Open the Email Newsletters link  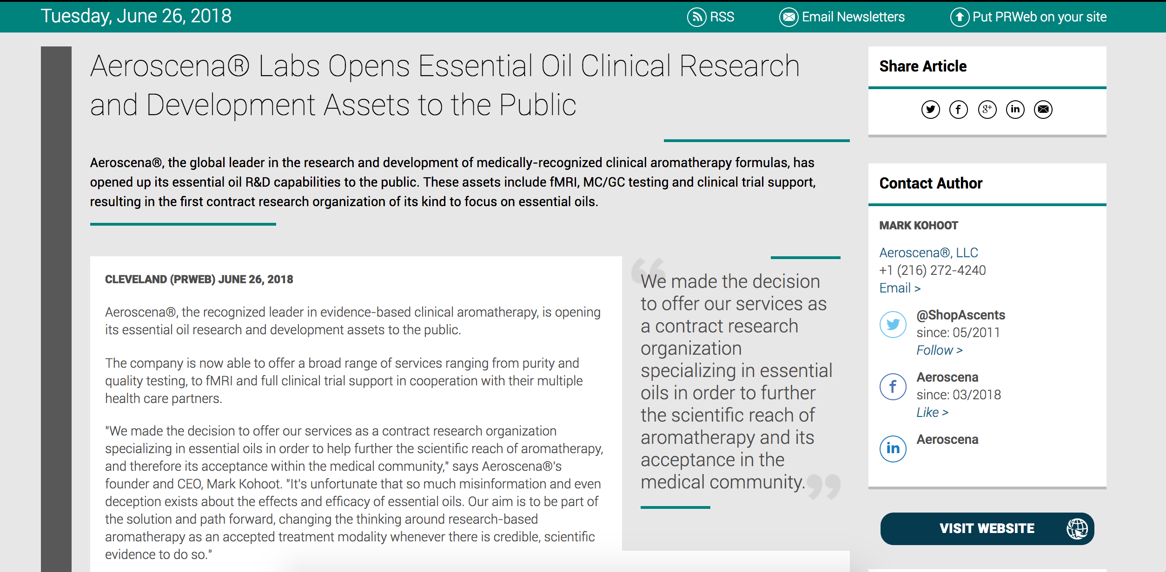(x=853, y=17)
